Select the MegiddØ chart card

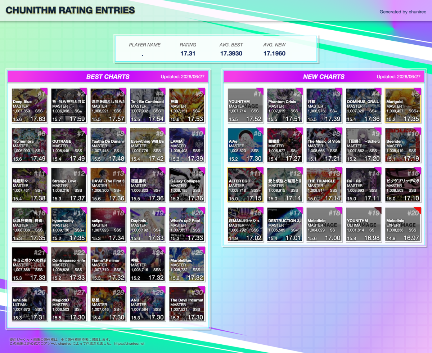tap(68, 304)
